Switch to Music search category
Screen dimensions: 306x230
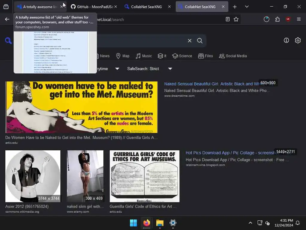pos(144,56)
